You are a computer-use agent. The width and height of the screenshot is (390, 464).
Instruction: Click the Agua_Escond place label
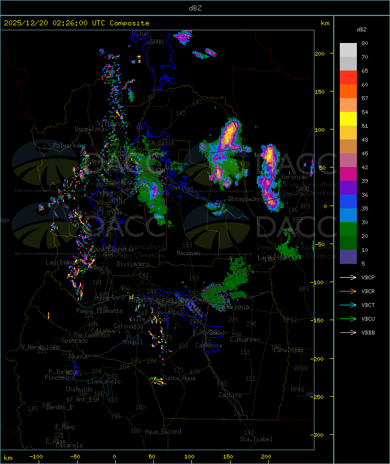[163, 431]
